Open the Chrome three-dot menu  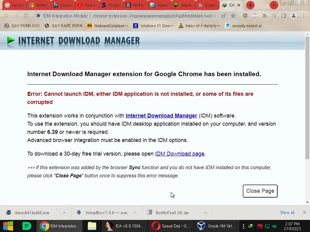pos(303,16)
